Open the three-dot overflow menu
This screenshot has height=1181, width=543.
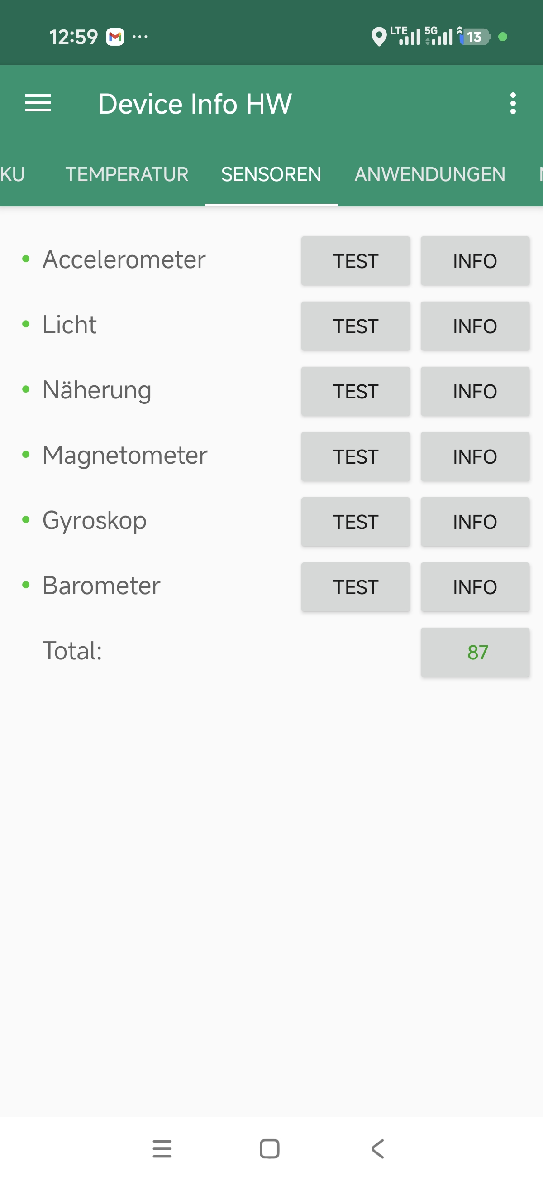coord(513,103)
